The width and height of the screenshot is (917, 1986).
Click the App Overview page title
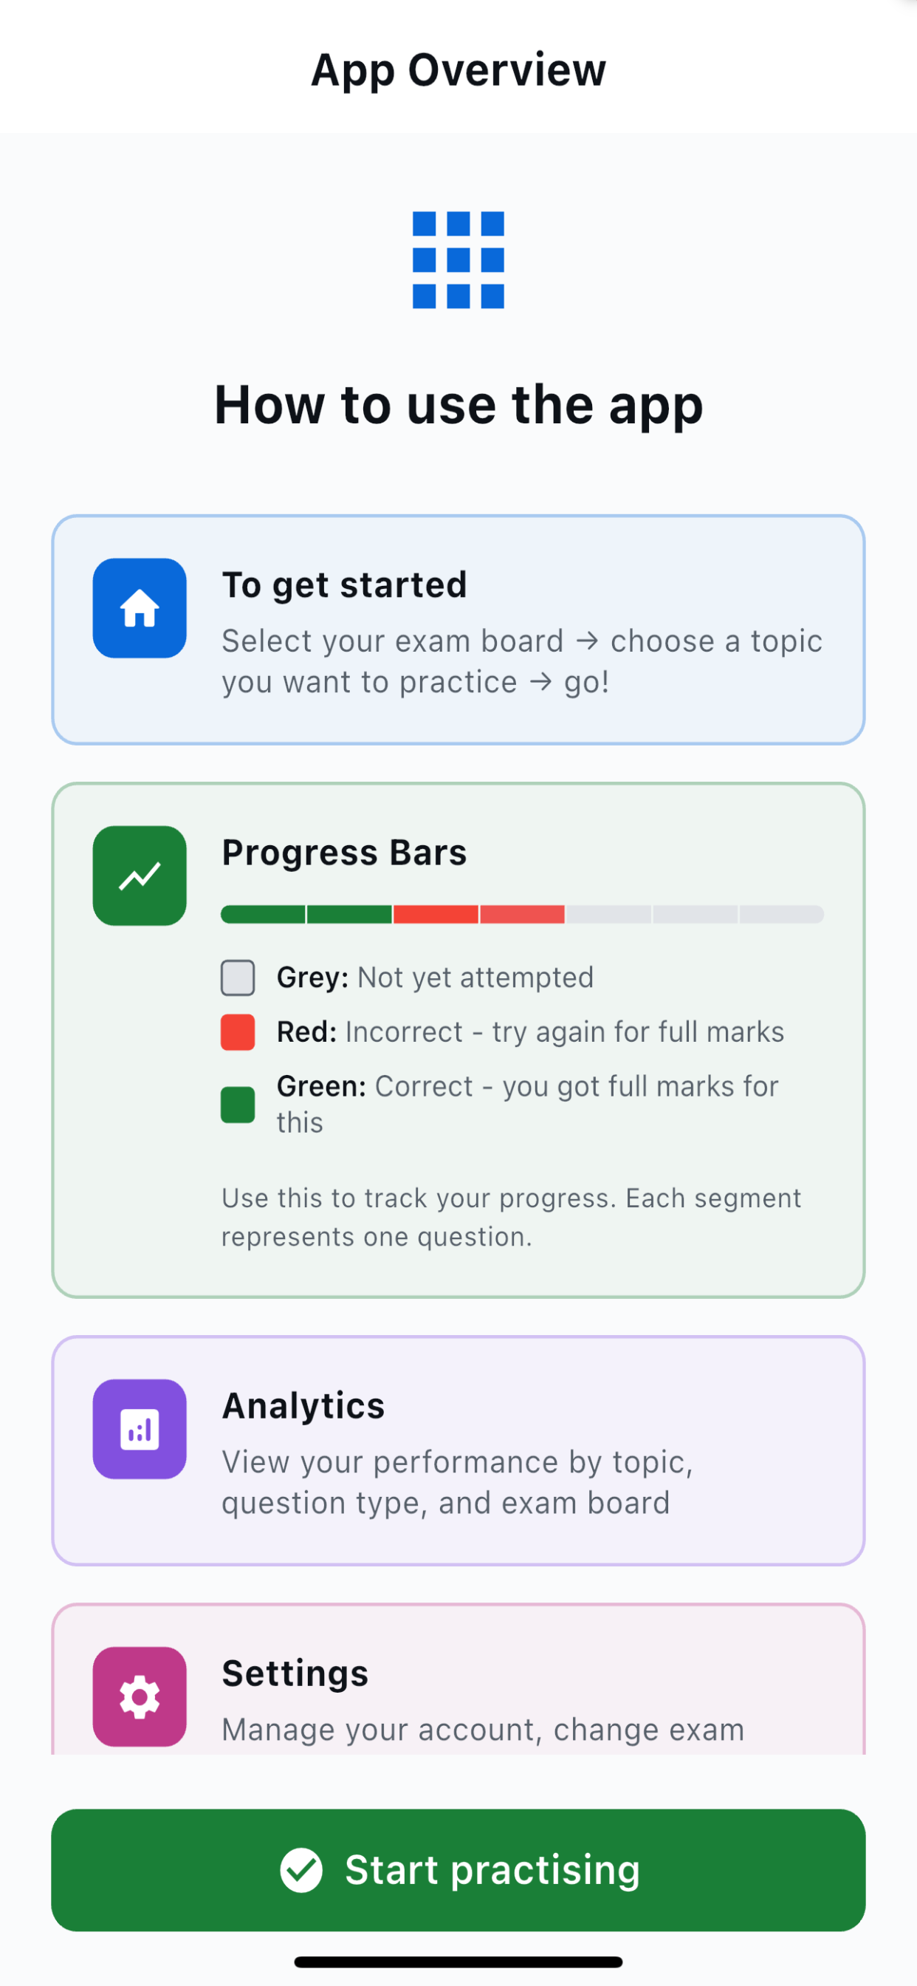click(x=458, y=70)
